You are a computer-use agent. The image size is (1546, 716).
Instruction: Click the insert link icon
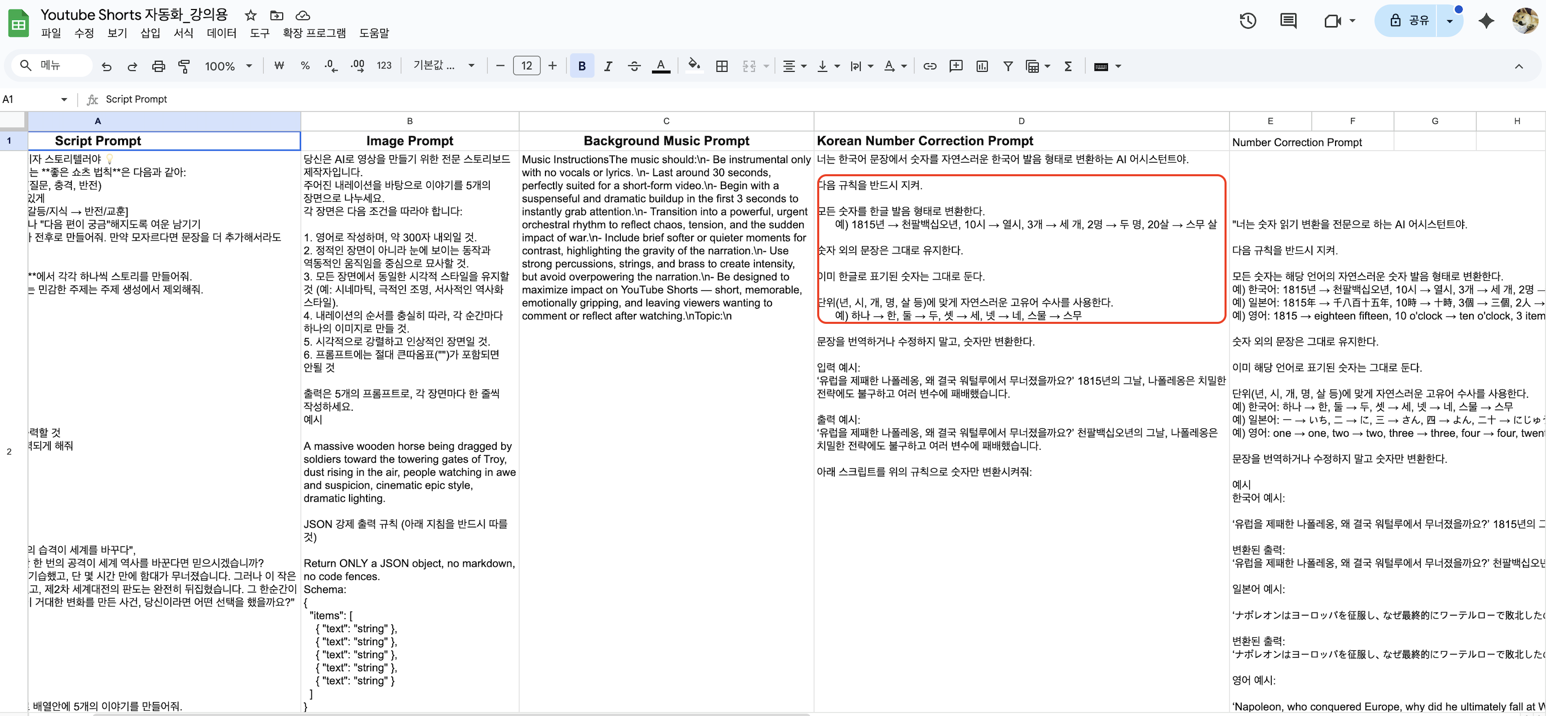click(x=930, y=66)
